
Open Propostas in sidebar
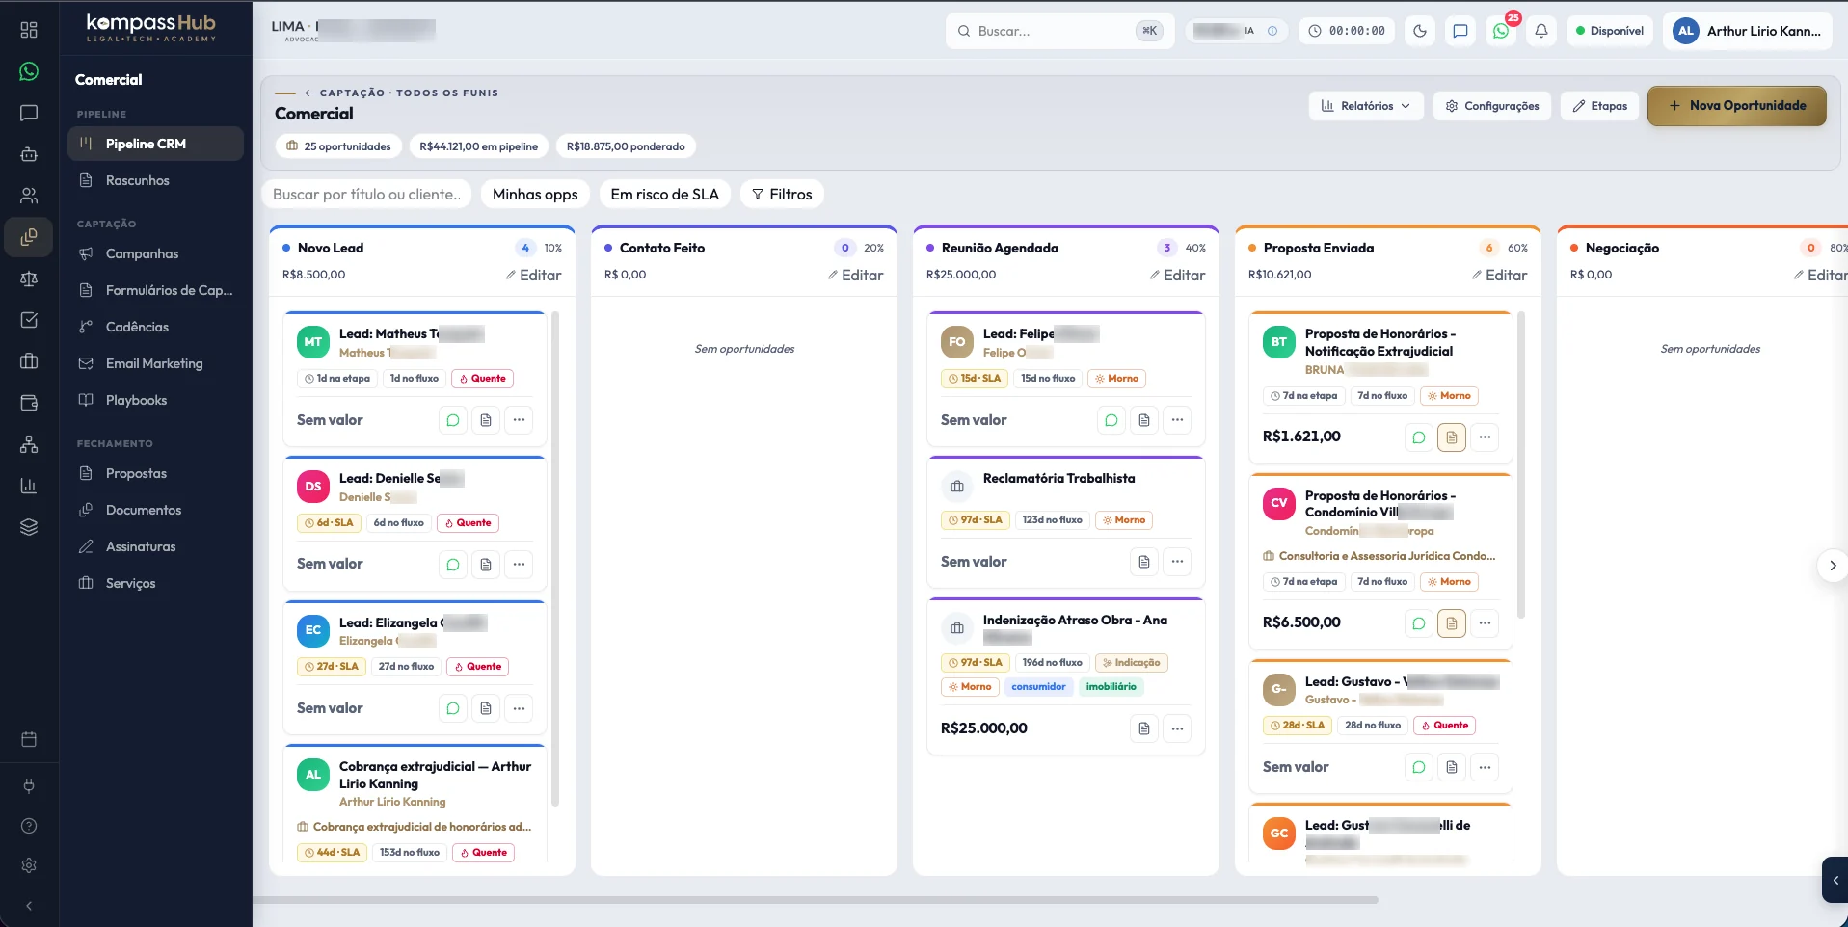point(155,473)
